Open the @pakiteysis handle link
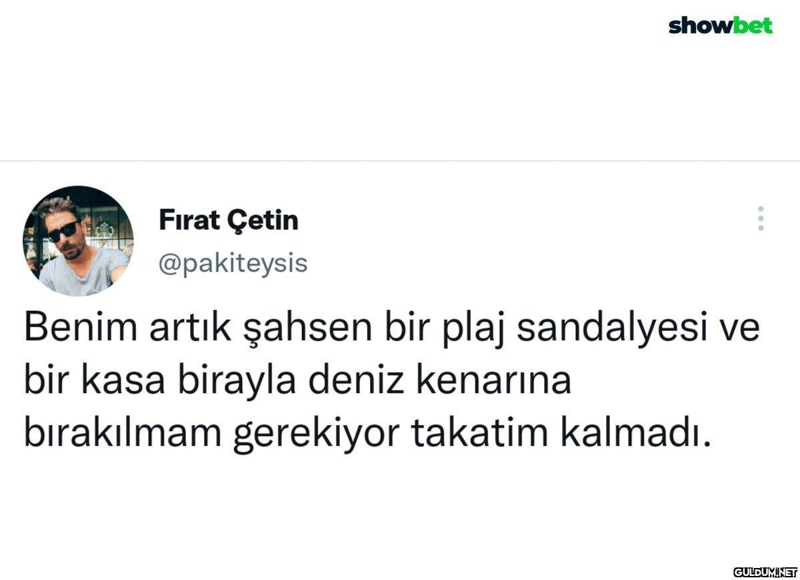The height and width of the screenshot is (580, 800). [233, 264]
